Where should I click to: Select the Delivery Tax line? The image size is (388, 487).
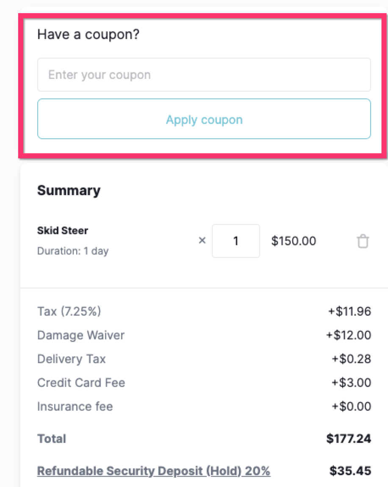coord(71,359)
